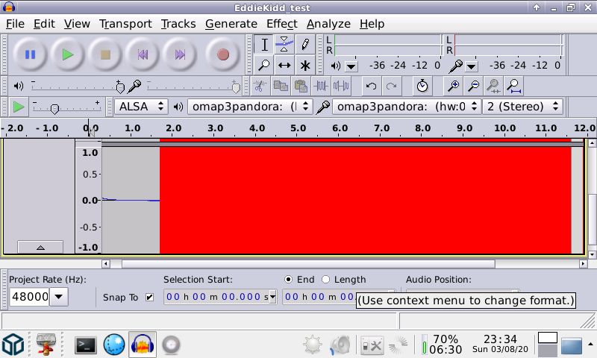
Task: Expand the Project Rate dropdown arrow
Action: 59,298
